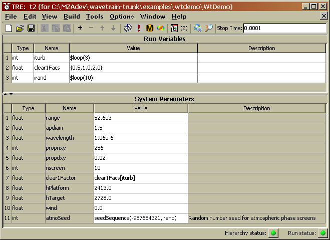Click the atmoSeed description text
The width and height of the screenshot is (330, 240).
[x=252, y=218]
